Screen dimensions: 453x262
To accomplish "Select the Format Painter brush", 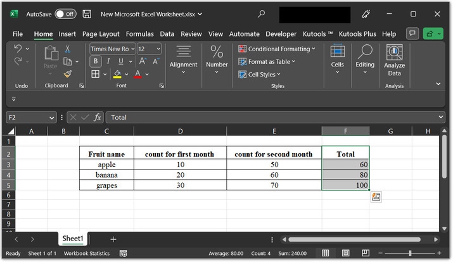I will pyautogui.click(x=68, y=74).
